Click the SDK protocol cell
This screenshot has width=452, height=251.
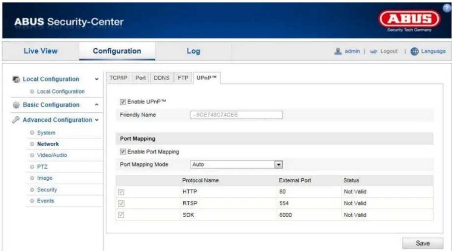[188, 215]
